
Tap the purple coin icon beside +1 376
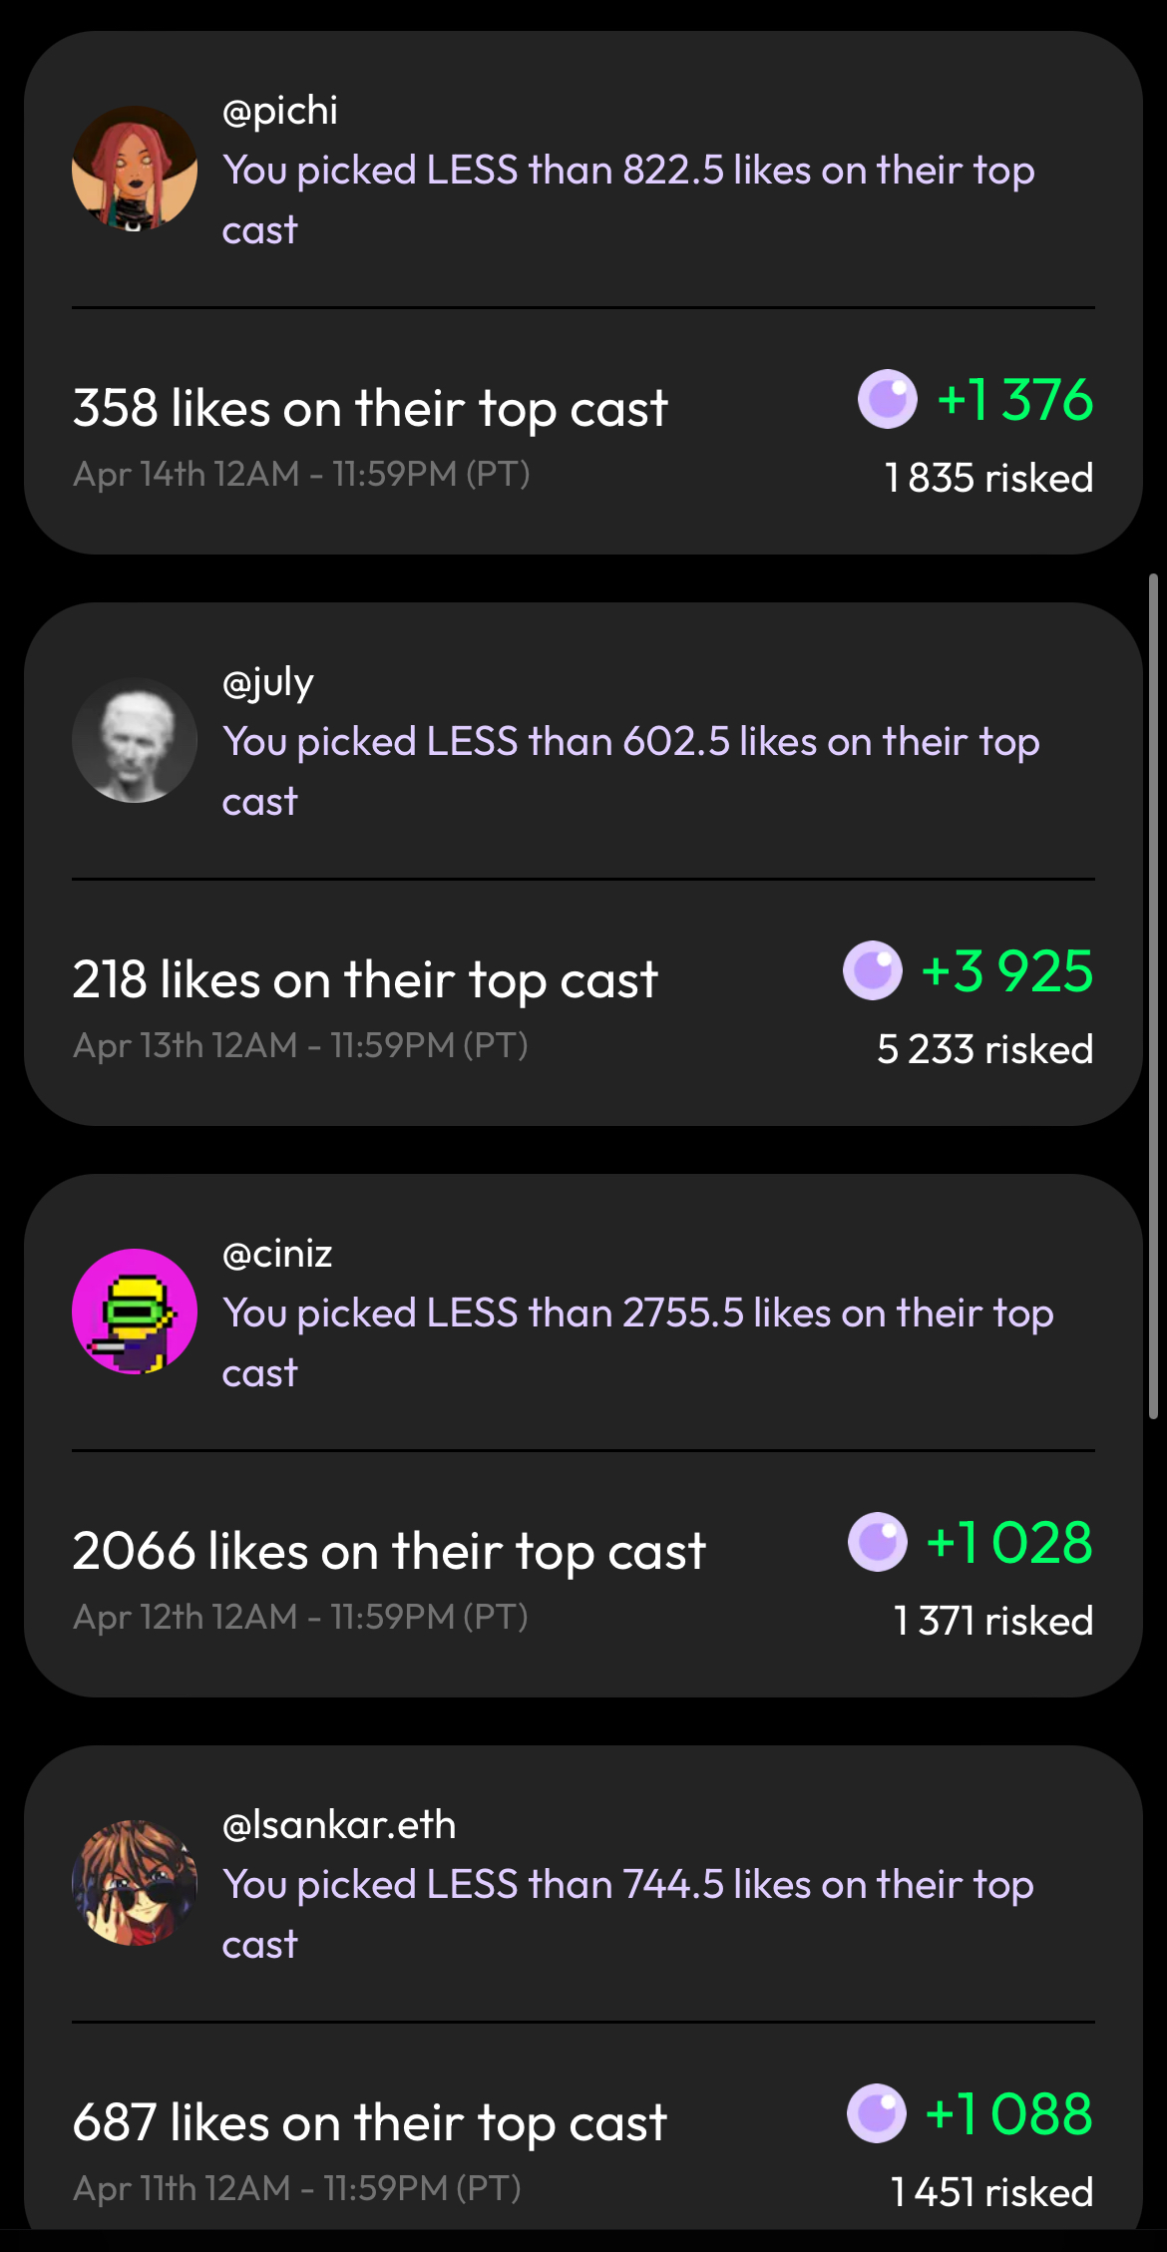point(887,400)
